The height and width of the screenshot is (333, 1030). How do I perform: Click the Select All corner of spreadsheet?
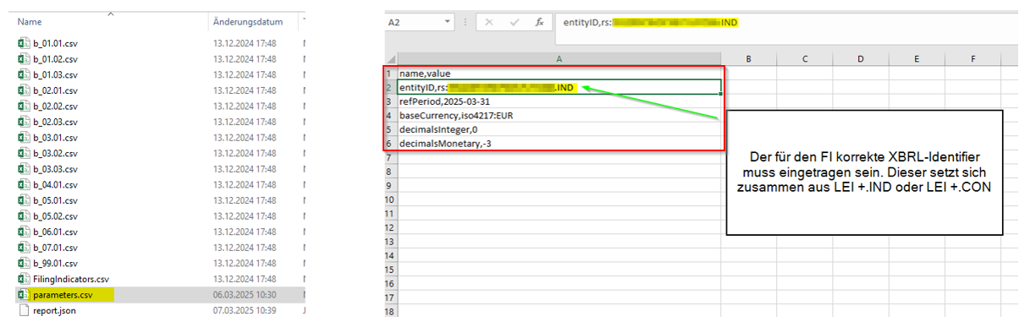click(x=390, y=58)
